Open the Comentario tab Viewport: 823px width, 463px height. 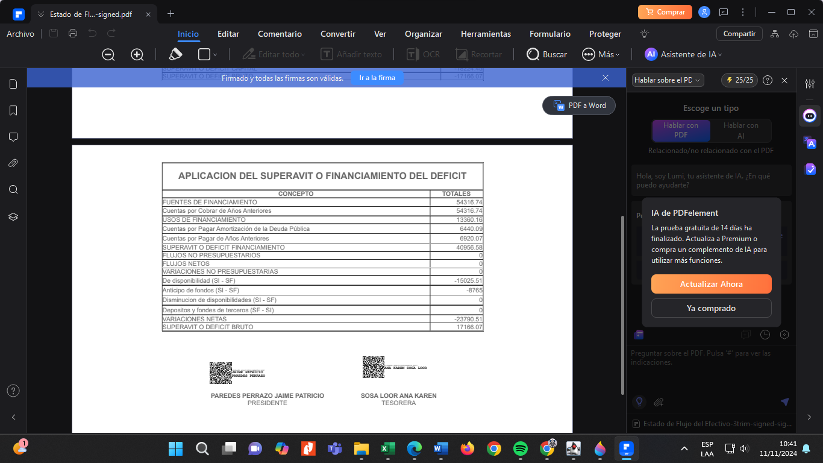click(280, 34)
